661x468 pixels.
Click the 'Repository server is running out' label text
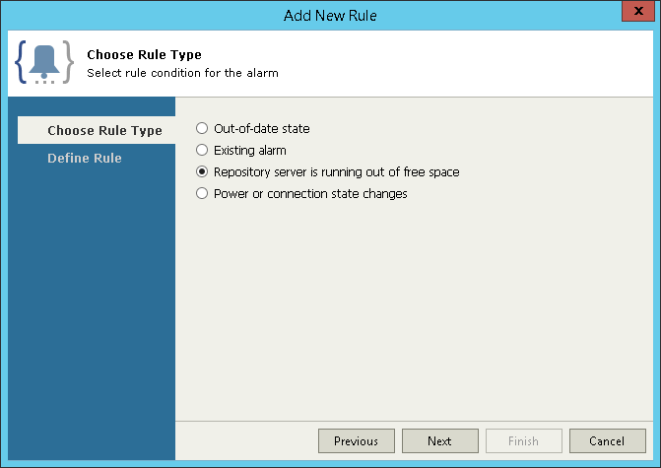click(x=336, y=171)
